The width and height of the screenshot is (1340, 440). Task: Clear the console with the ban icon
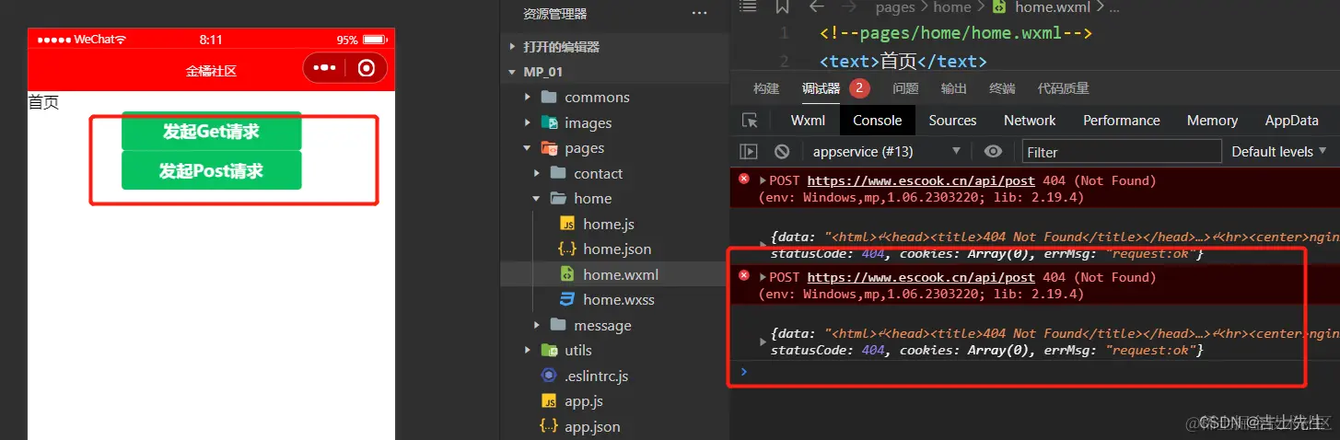(782, 151)
